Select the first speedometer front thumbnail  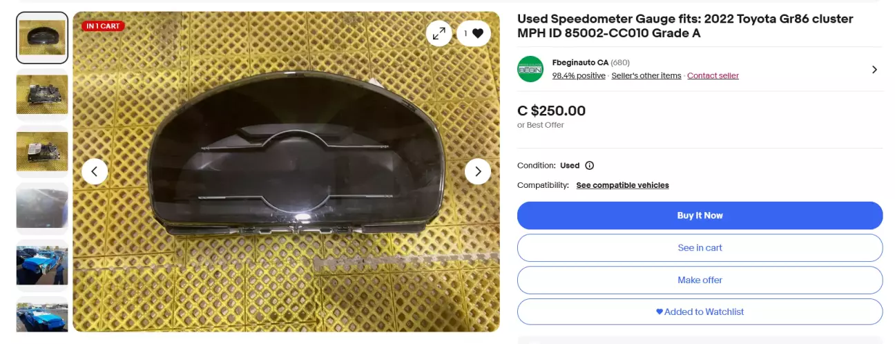pos(42,38)
